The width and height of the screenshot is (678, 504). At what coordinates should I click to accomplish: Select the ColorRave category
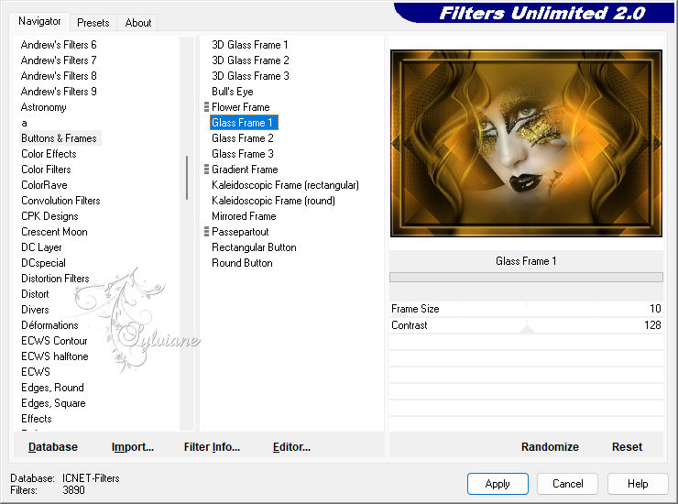(44, 185)
